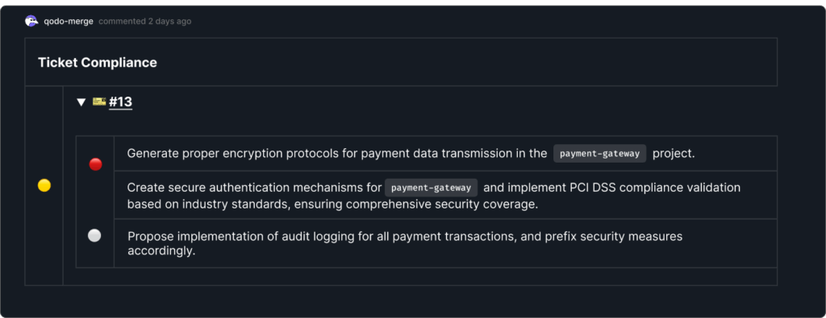Viewport: 826px width, 318px height.
Task: Click the ticket emoji icon beside #13
Action: [x=99, y=101]
